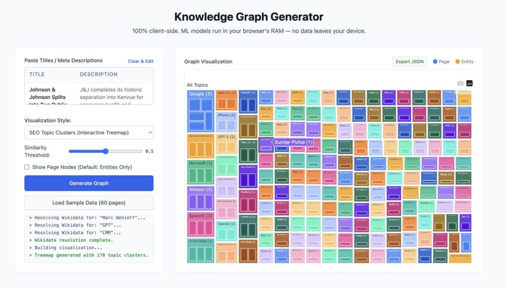The width and height of the screenshot is (507, 288).
Task: Click the orange Entity legend dot
Action: click(458, 62)
